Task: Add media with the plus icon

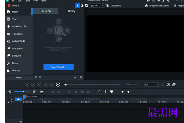Action: [75, 77]
